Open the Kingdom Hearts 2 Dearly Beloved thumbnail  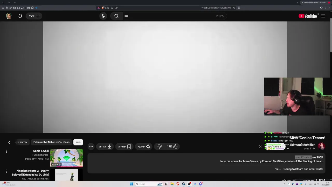66,175
